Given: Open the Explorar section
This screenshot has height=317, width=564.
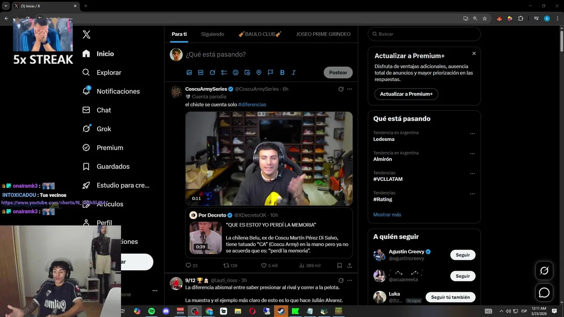Looking at the screenshot, I should tap(102, 73).
